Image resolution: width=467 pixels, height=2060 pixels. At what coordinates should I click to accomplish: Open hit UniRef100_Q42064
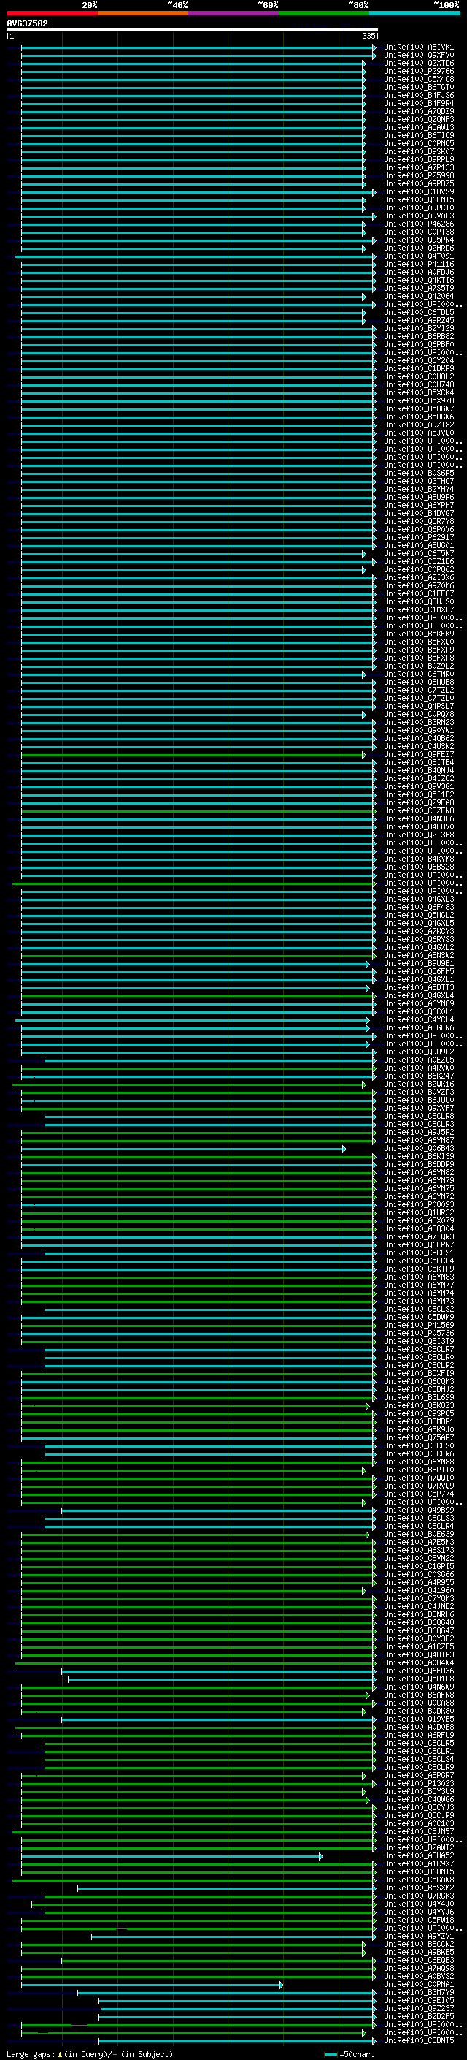(419, 297)
